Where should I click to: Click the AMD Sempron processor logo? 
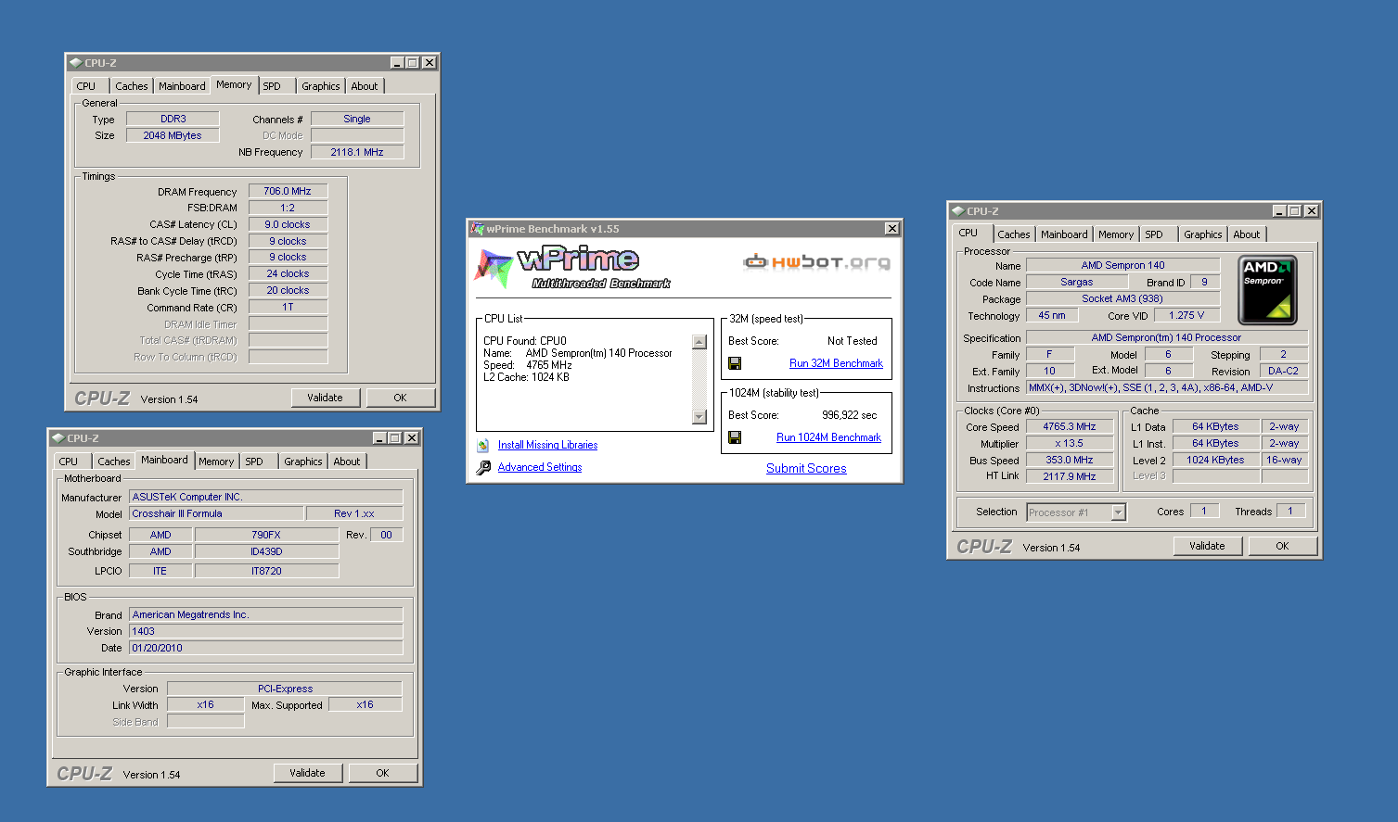(1268, 290)
